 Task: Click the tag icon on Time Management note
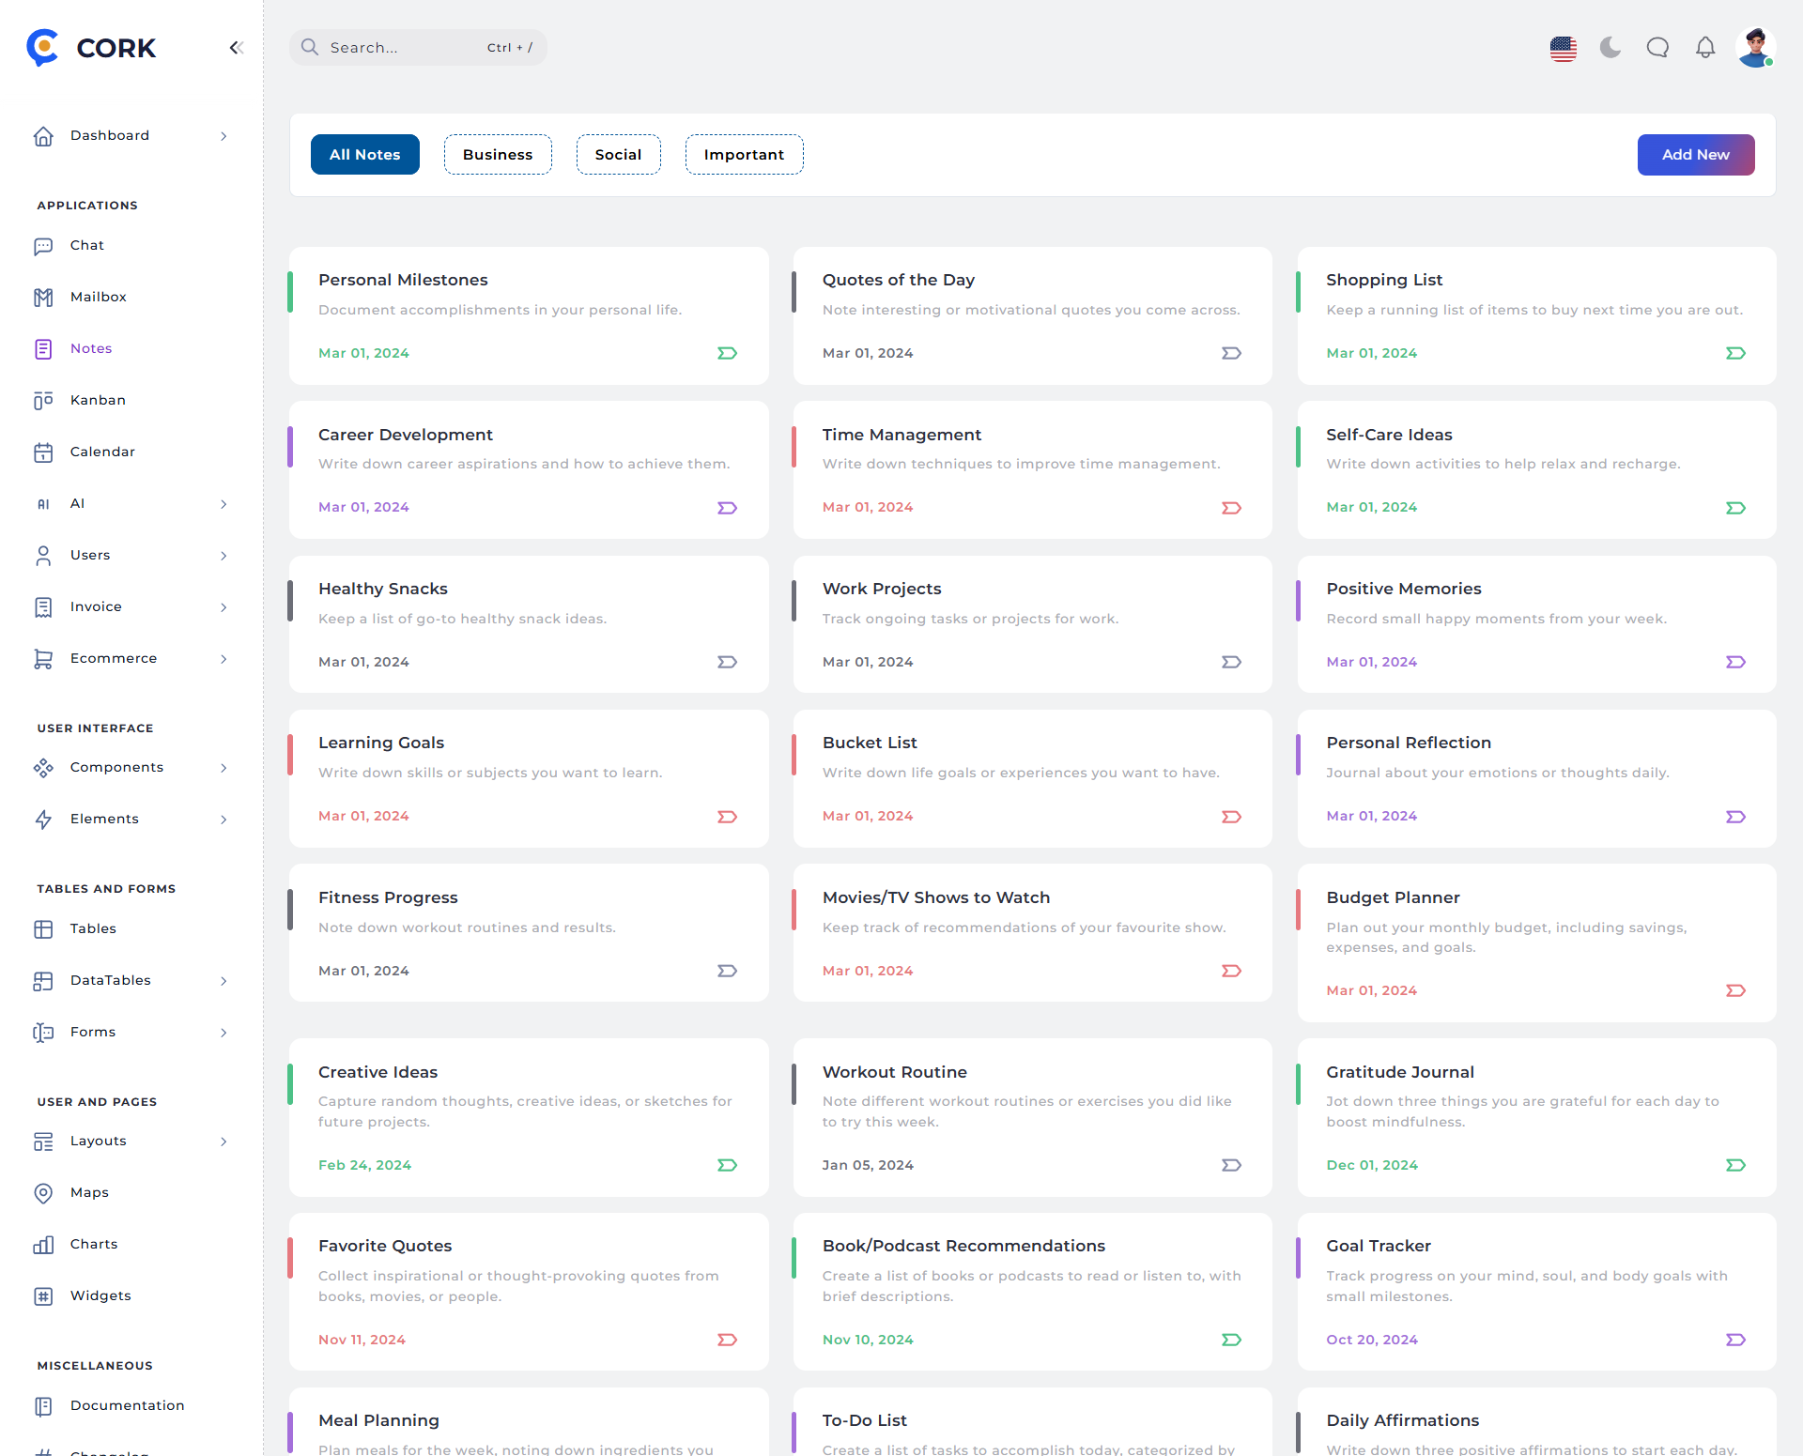(1231, 508)
